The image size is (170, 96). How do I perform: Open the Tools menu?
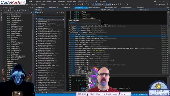pyautogui.click(x=55, y=2)
